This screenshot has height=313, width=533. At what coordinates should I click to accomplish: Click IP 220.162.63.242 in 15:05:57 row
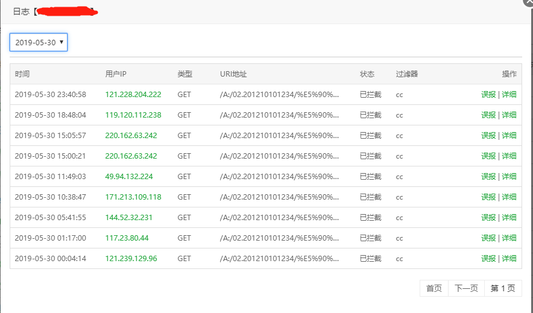pyautogui.click(x=131, y=135)
